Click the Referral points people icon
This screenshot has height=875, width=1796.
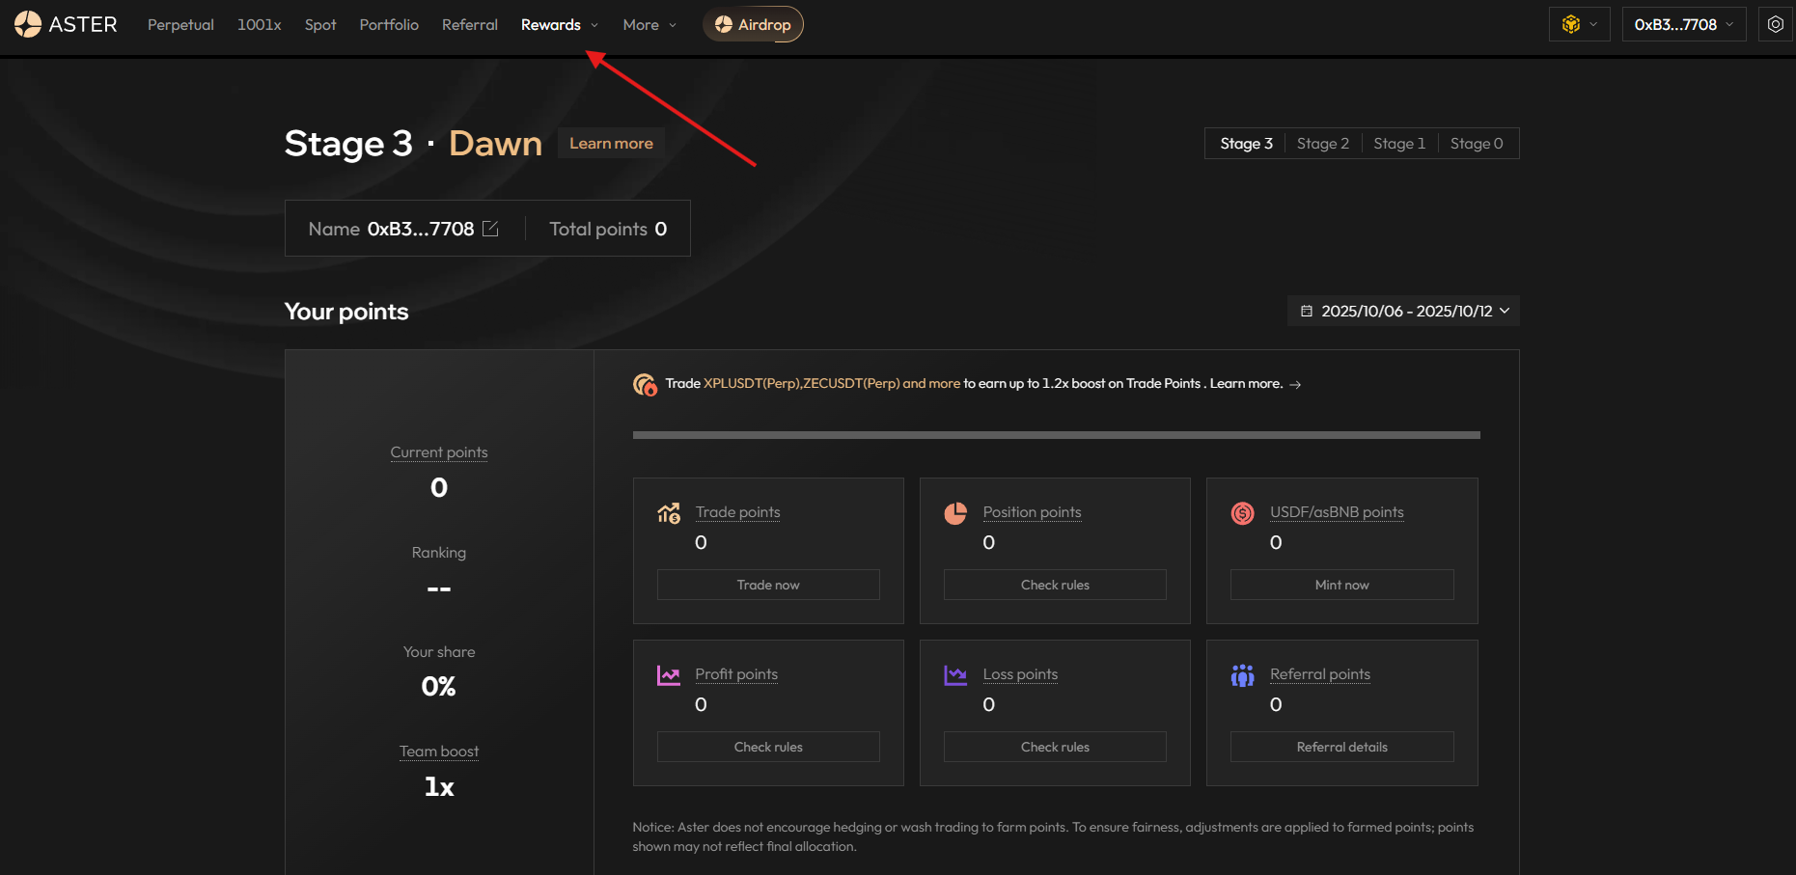click(x=1242, y=675)
